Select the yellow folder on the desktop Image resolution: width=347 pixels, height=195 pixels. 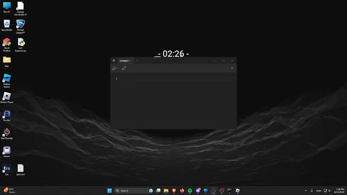pyautogui.click(x=7, y=61)
